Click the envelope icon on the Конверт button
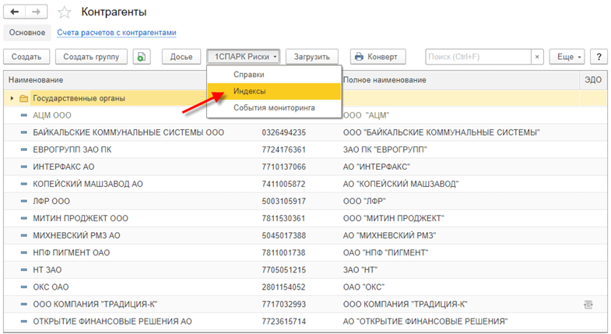The image size is (611, 334). [360, 57]
